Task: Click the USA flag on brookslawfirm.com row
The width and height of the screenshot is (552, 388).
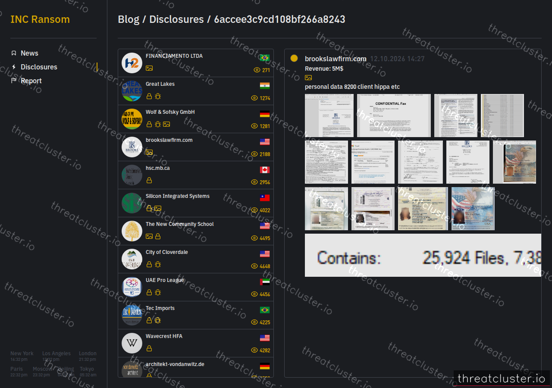Action: 265,142
